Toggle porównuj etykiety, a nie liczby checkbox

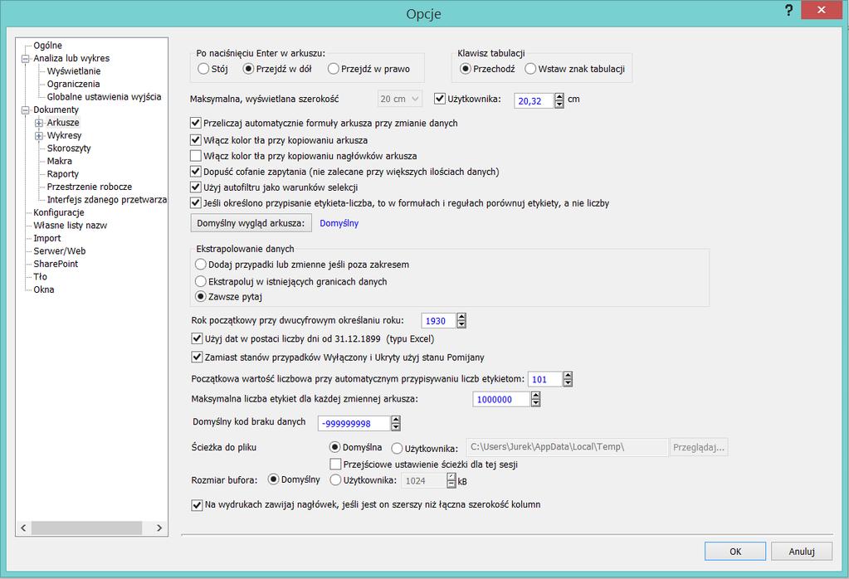pyautogui.click(x=196, y=203)
